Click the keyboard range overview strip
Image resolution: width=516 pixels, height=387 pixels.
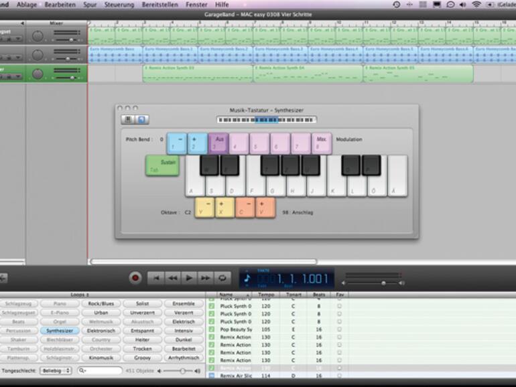point(267,120)
